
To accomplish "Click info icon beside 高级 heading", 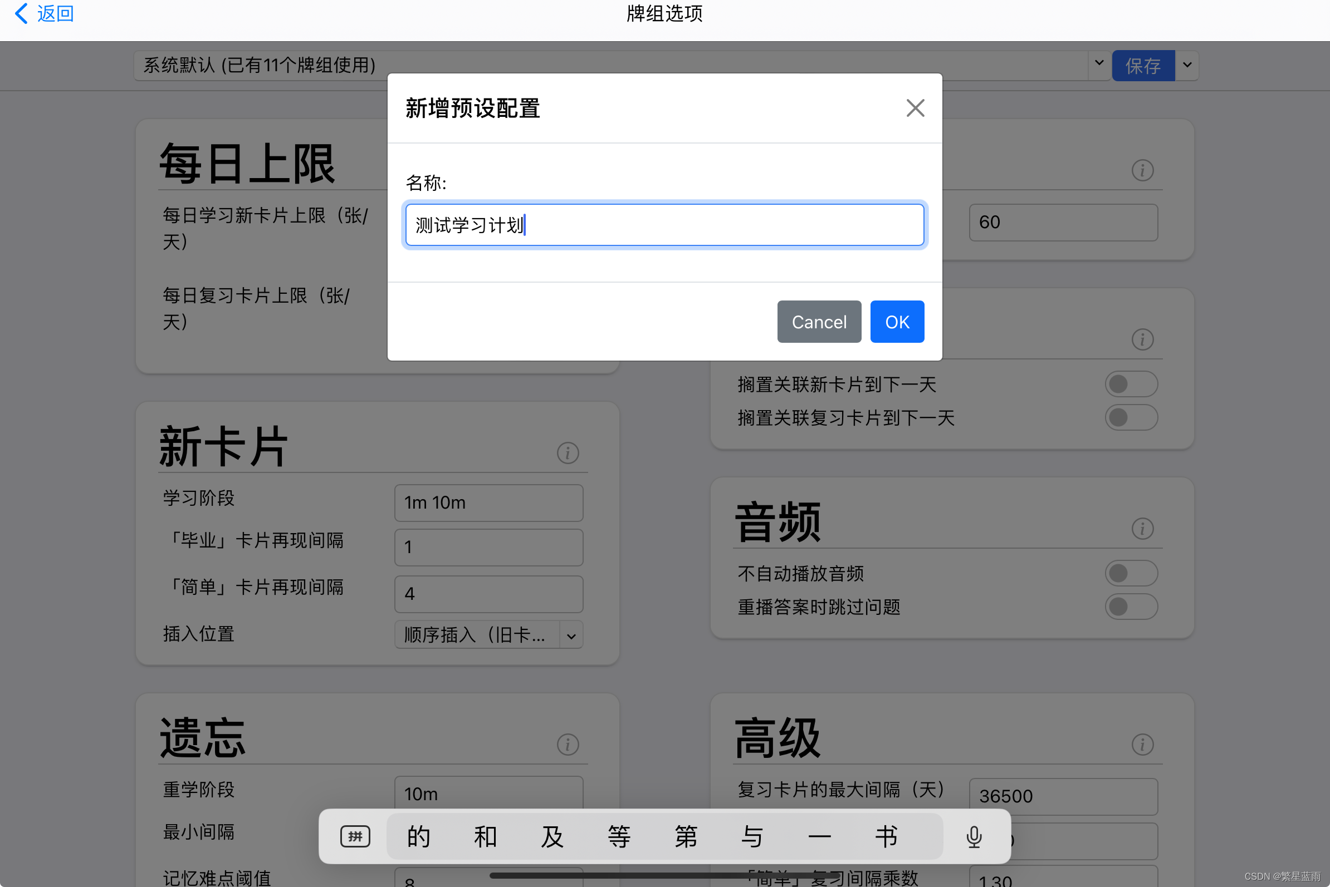I will coord(1142,745).
